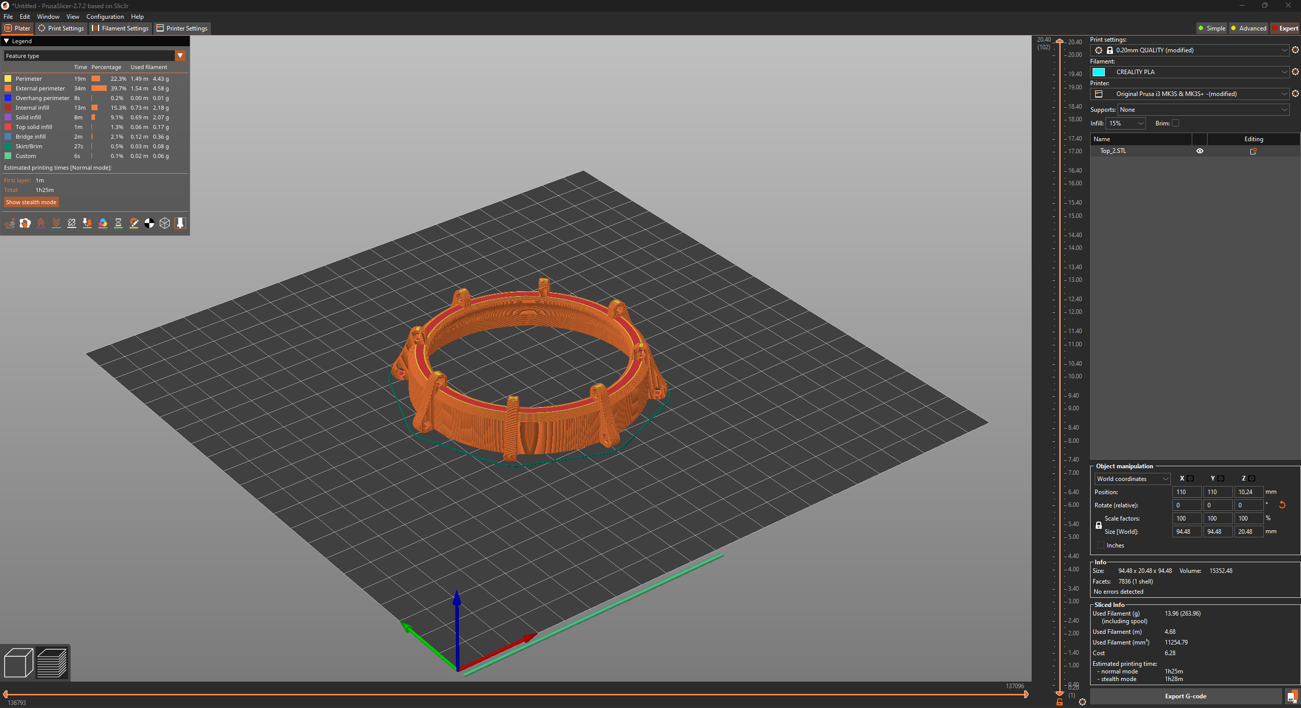
Task: Toggle center of gravity icon in legend
Action: tap(149, 223)
